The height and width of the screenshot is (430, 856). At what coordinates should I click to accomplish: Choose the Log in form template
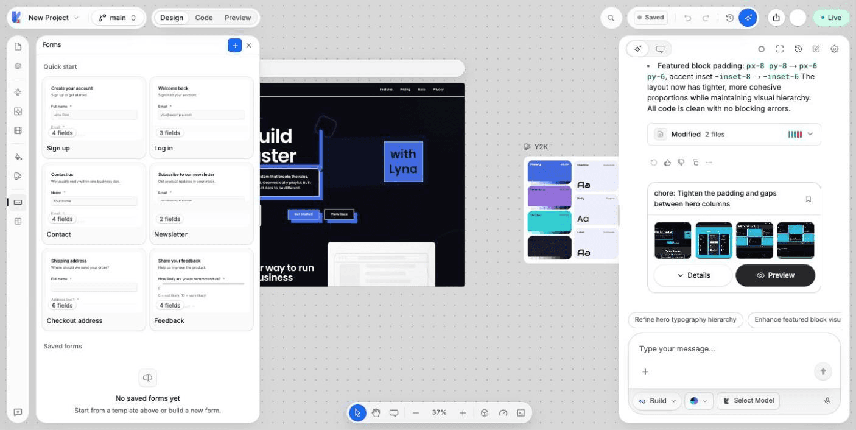click(202, 118)
